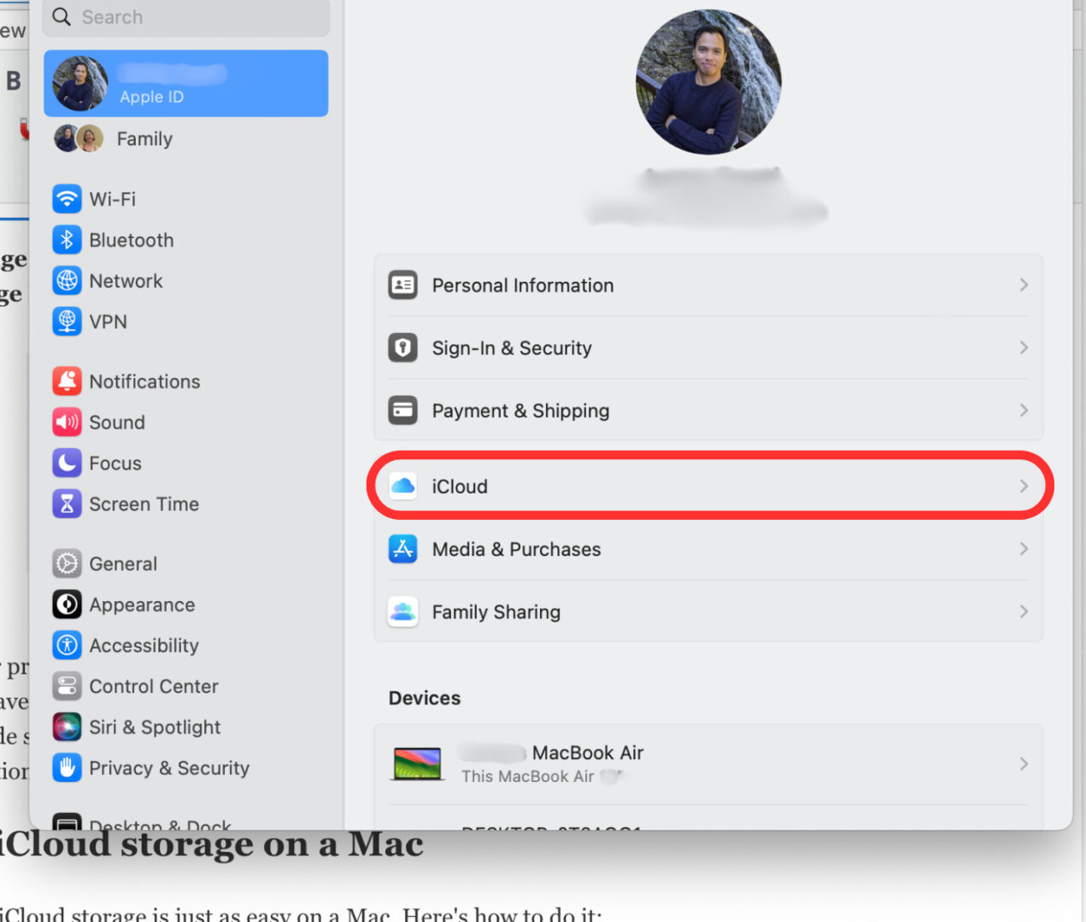Open Focus settings label
The width and height of the screenshot is (1086, 922).
[x=115, y=464]
